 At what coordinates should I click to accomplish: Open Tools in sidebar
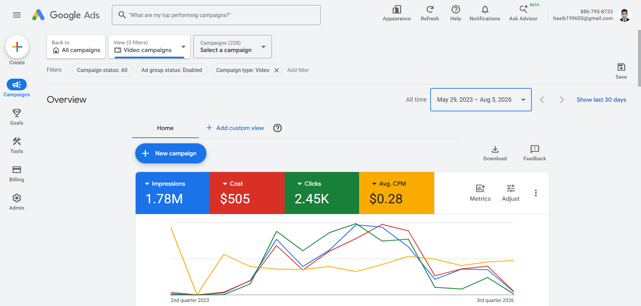pos(17,145)
